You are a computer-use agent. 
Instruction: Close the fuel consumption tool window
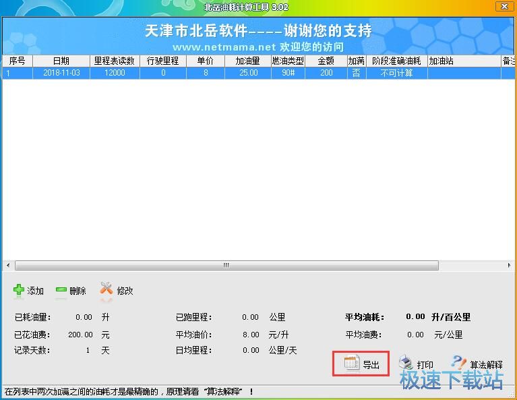(x=504, y=6)
